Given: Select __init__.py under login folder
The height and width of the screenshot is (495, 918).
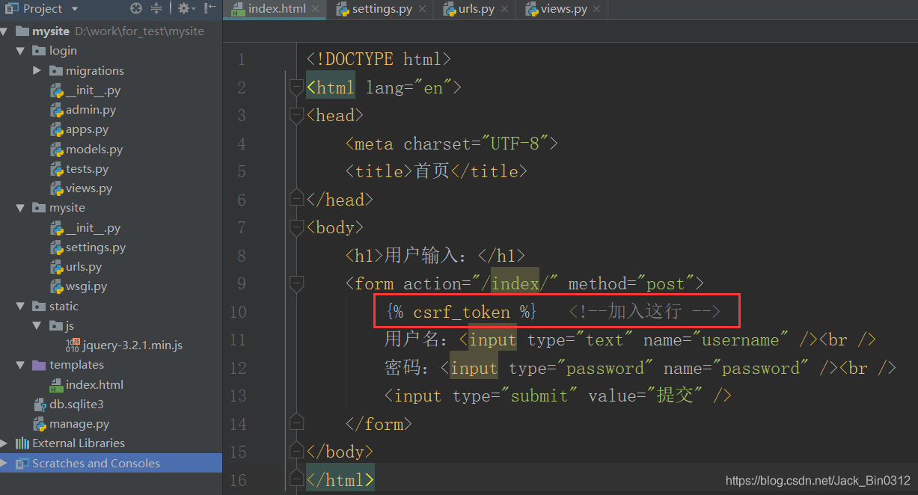Looking at the screenshot, I should [x=94, y=90].
